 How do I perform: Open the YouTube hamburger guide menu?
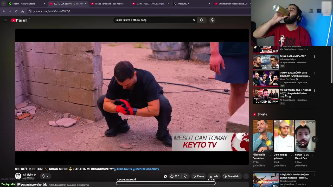pos(5,20)
